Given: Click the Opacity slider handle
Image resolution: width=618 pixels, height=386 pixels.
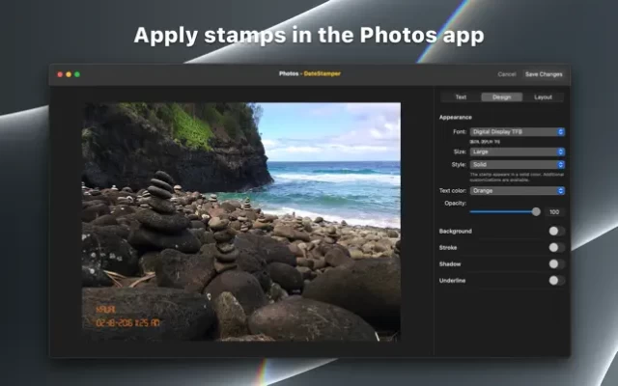Looking at the screenshot, I should coord(536,211).
